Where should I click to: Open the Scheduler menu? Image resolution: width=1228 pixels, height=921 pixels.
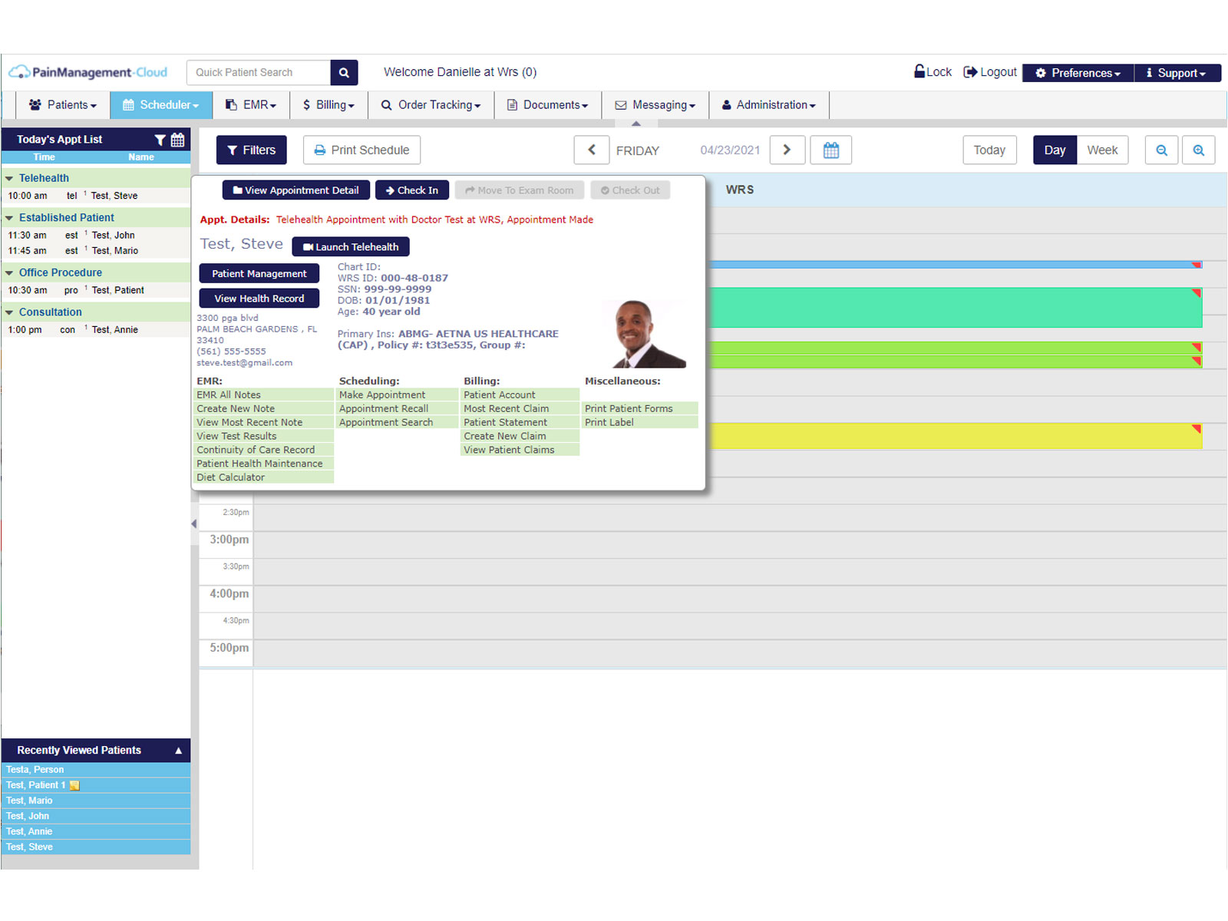pyautogui.click(x=161, y=105)
